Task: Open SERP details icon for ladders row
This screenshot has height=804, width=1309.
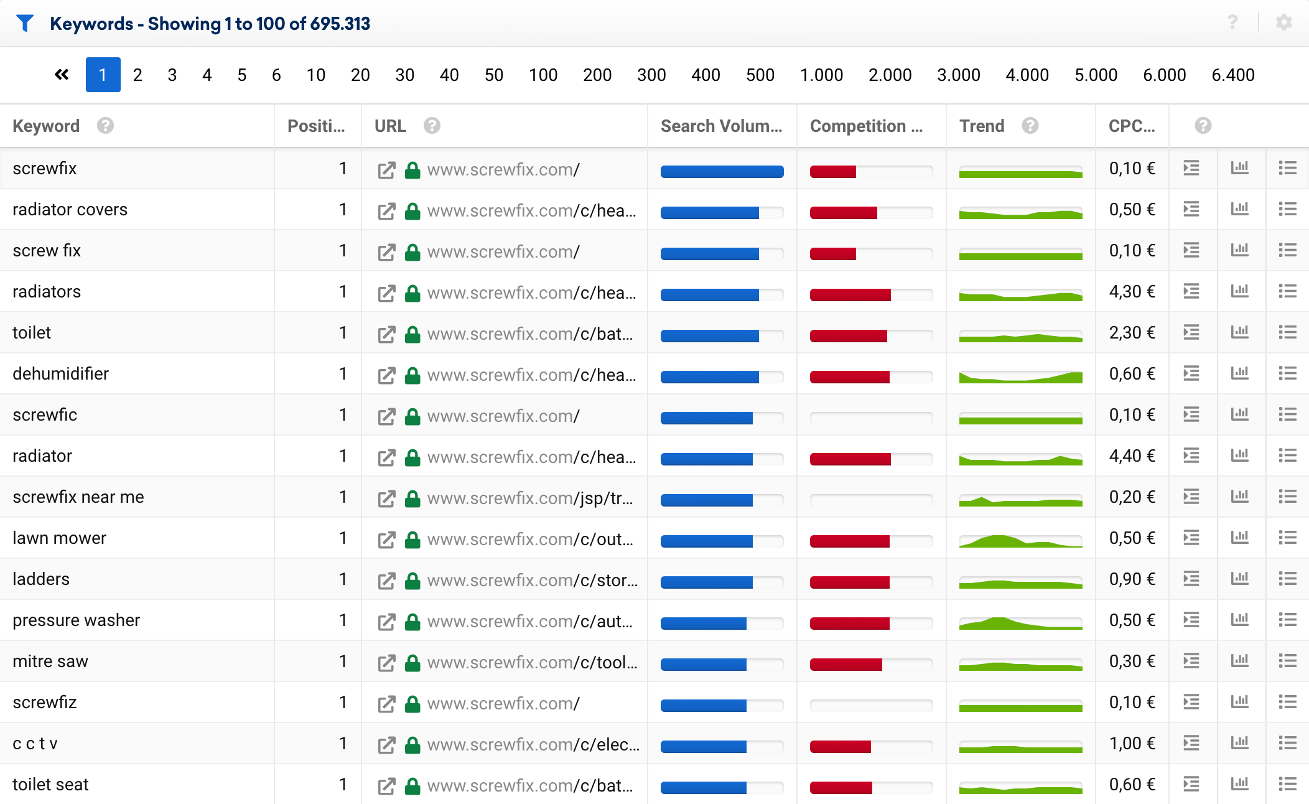Action: point(1191,579)
